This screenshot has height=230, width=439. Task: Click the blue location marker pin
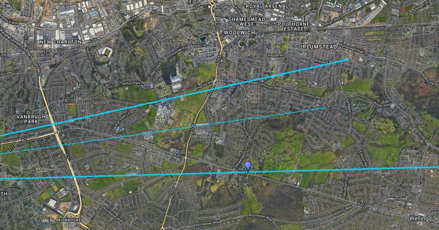pyautogui.click(x=248, y=166)
